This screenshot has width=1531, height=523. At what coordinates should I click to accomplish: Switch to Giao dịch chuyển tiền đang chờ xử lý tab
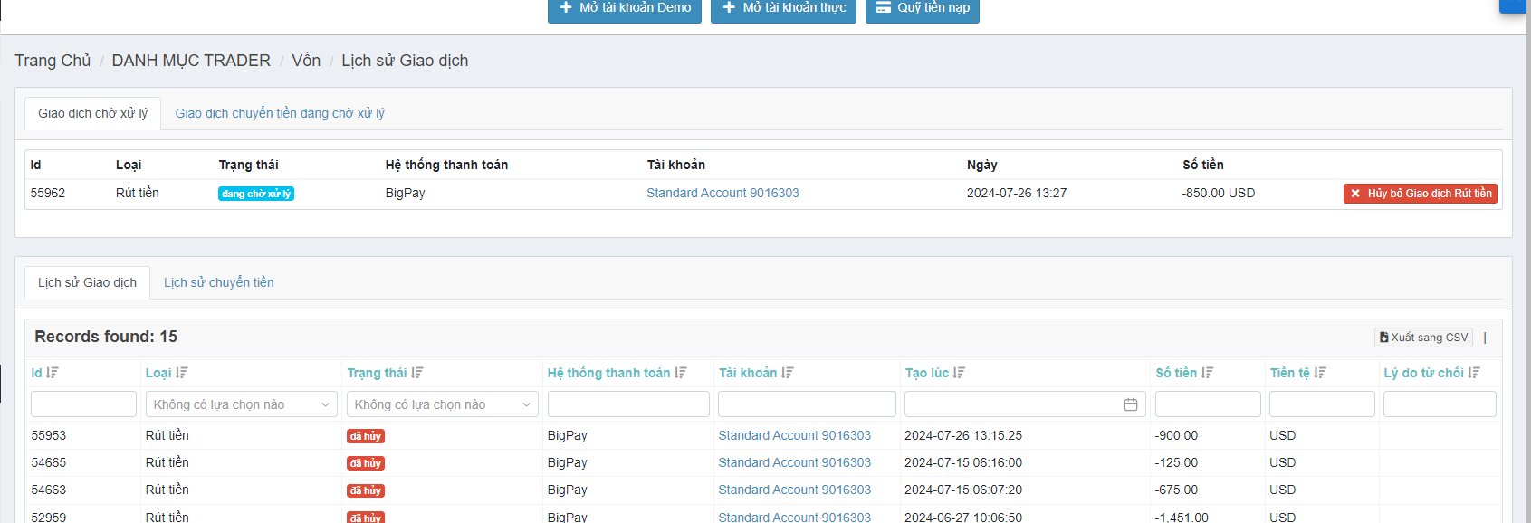[x=280, y=113]
